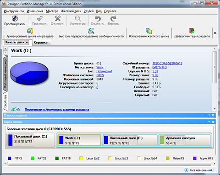The width and height of the screenshot is (220, 175).
Task: Click the Применить checkmark icon
Action: pyautogui.click(x=40, y=19)
